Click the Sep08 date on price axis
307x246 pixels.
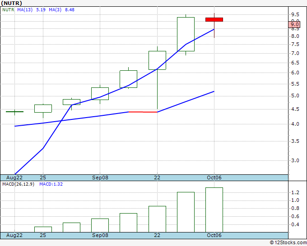tap(100, 178)
